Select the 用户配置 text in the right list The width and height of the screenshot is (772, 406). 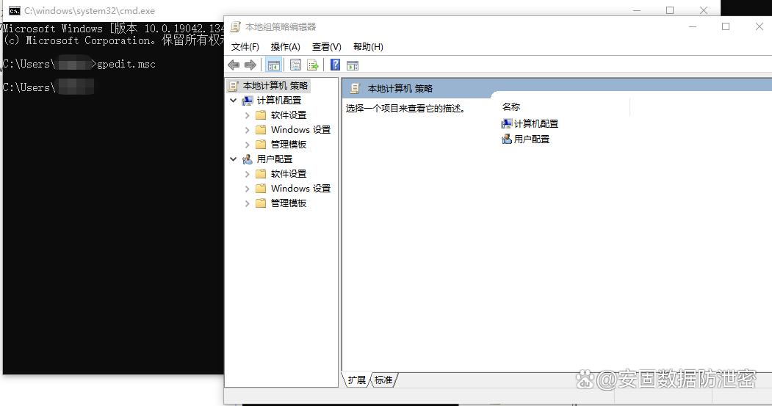532,139
